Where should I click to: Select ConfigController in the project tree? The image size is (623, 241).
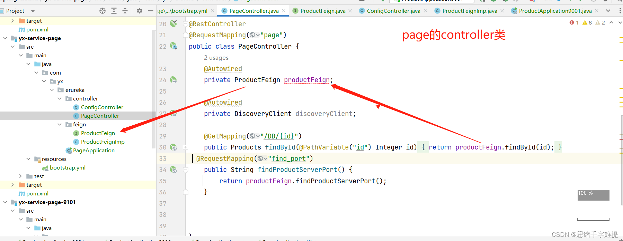(102, 107)
